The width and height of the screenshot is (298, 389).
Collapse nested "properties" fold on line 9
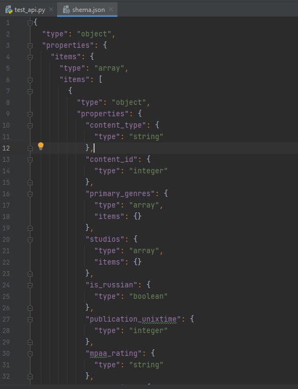[x=30, y=114]
